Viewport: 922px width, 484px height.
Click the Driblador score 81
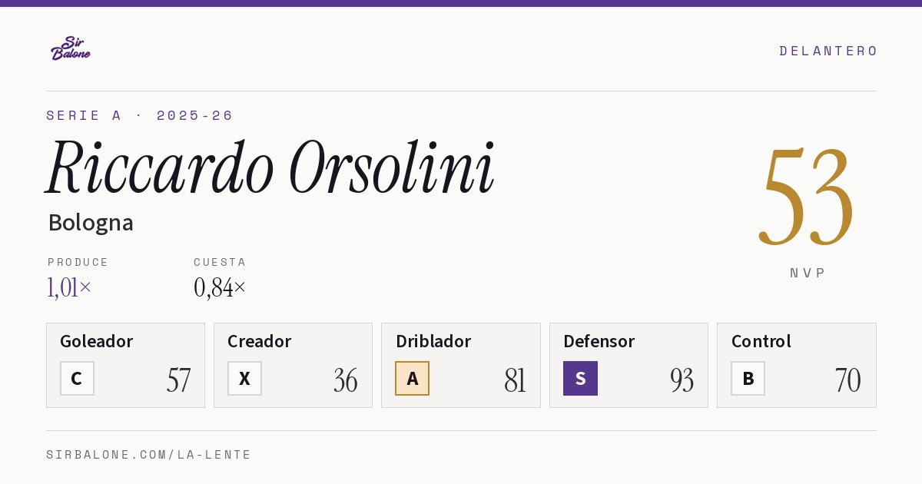[515, 380]
